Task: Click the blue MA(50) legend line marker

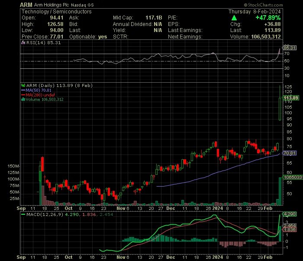Action: click(x=23, y=90)
